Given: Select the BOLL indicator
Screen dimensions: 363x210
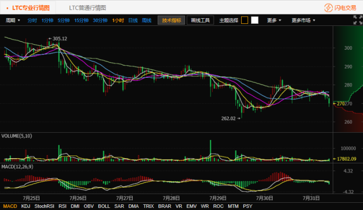Looking at the screenshot, I should click(104, 206).
